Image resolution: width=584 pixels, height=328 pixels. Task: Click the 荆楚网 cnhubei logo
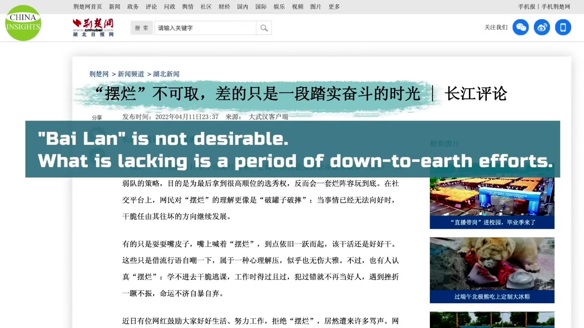[93, 27]
